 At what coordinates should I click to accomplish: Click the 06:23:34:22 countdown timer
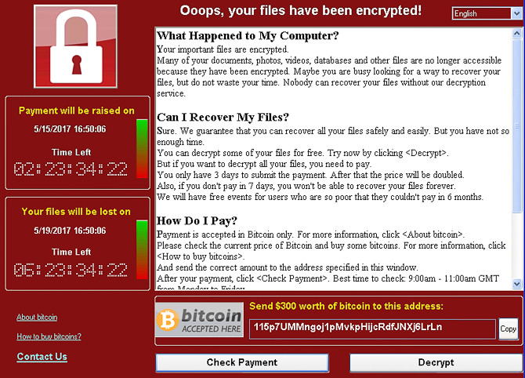(71, 270)
